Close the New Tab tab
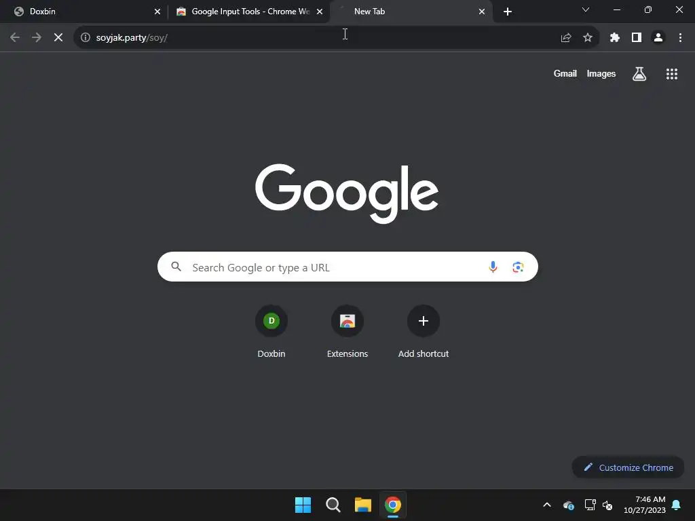Image resolution: width=695 pixels, height=521 pixels. tap(482, 12)
